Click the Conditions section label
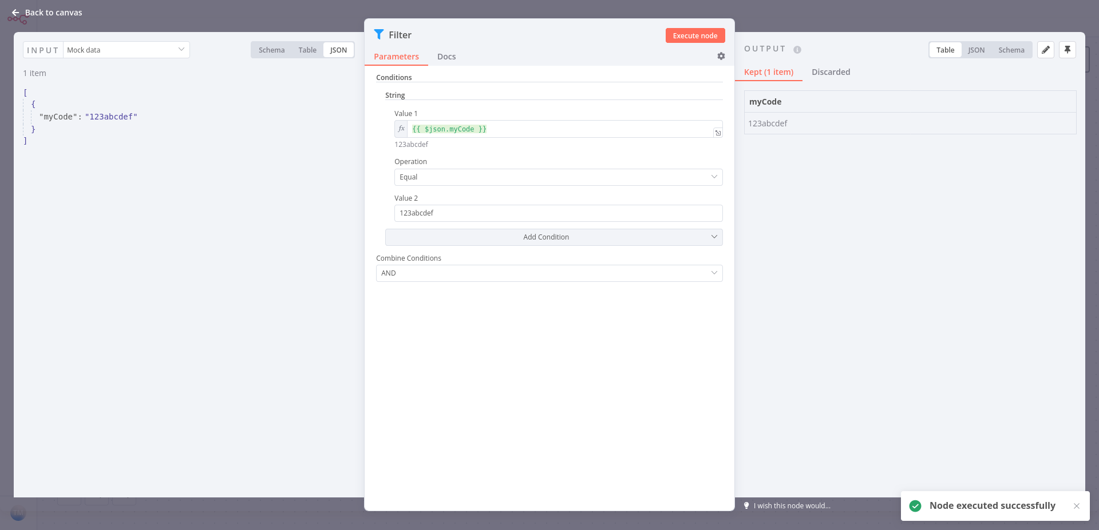 click(394, 78)
